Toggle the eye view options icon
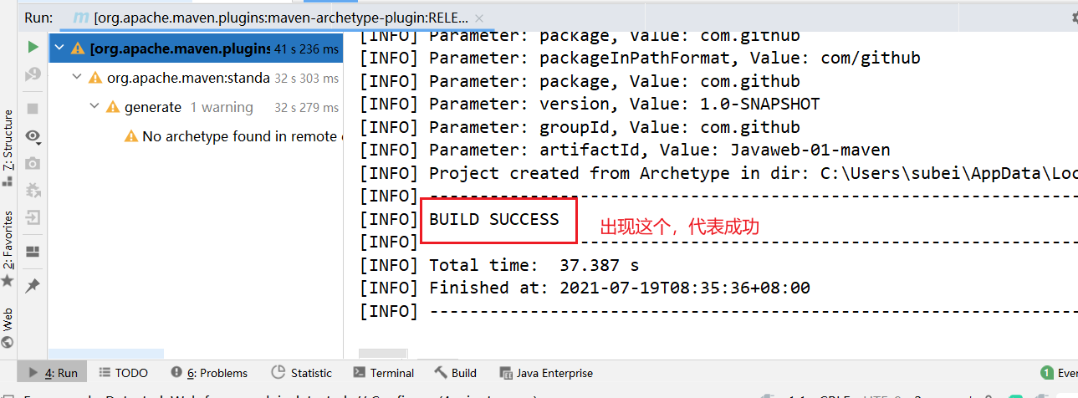Viewport: 1078px width, 398px height. pos(33,135)
